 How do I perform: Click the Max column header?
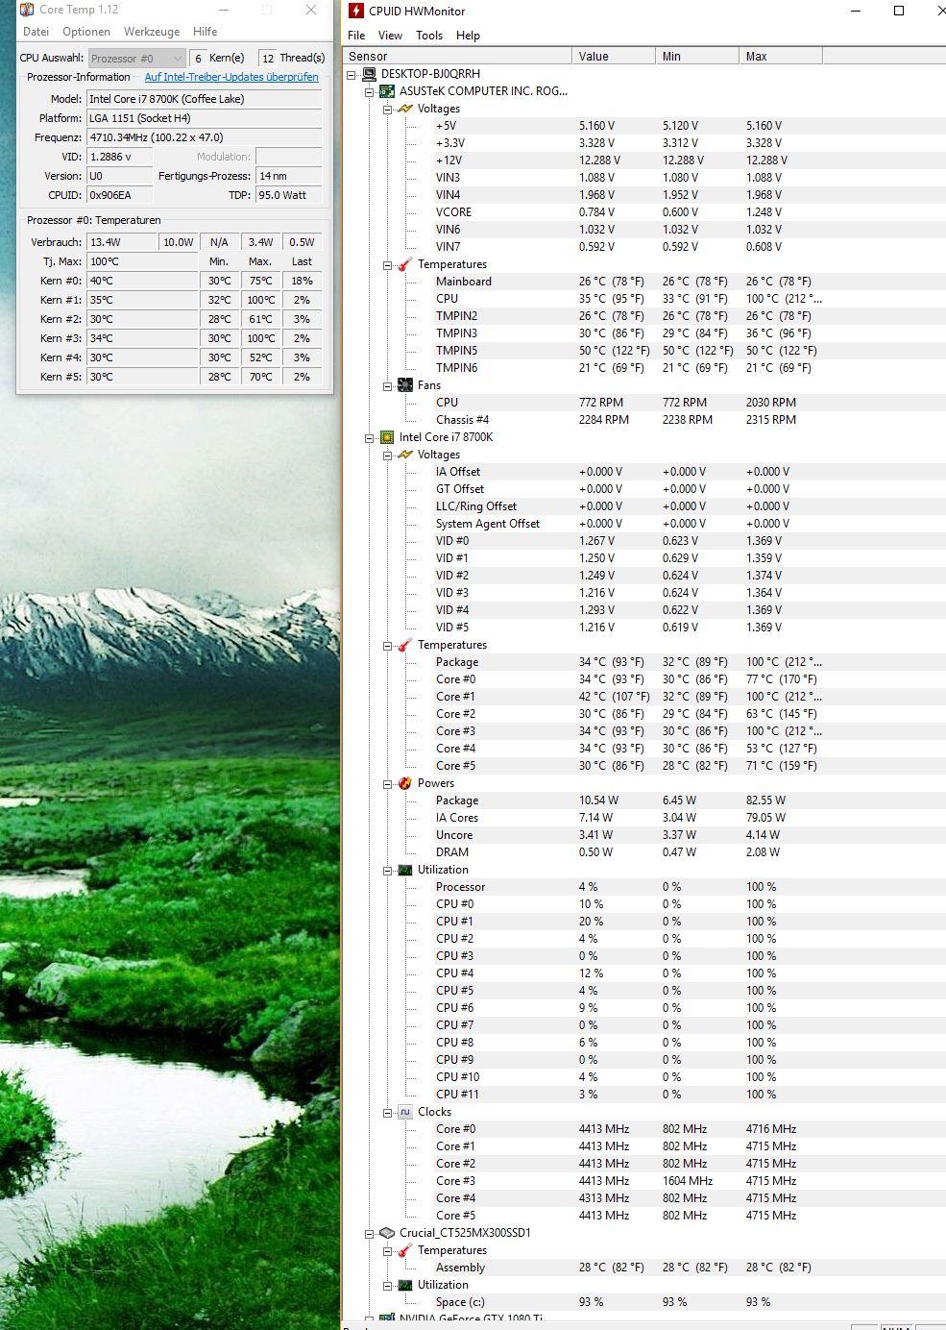781,56
